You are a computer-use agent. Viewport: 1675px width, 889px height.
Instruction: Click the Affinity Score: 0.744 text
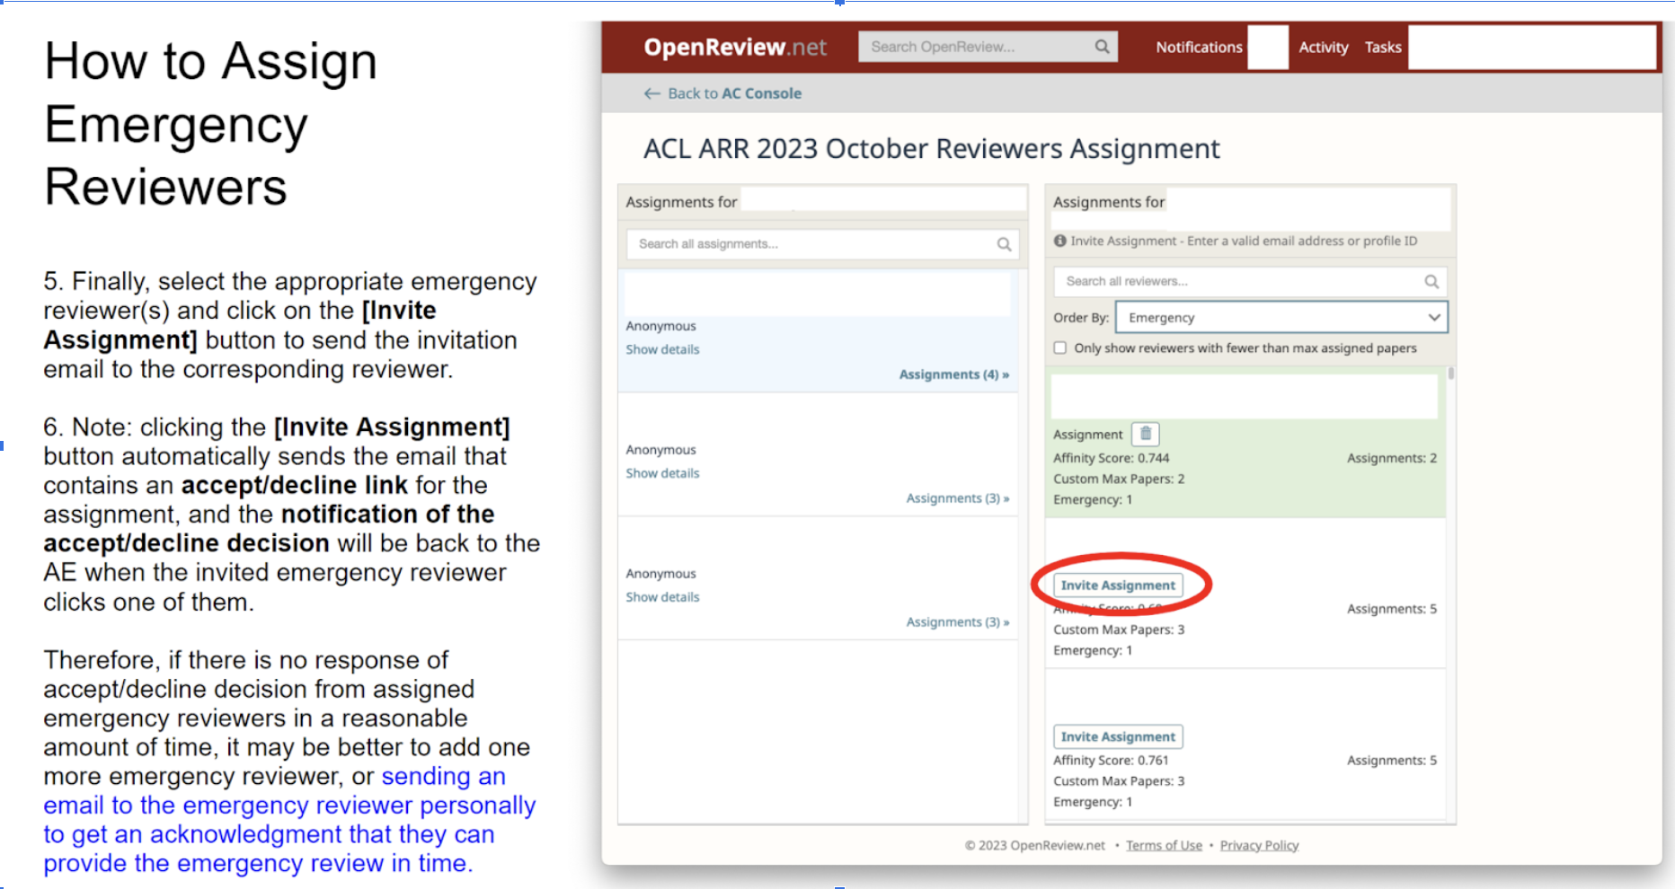1111,458
